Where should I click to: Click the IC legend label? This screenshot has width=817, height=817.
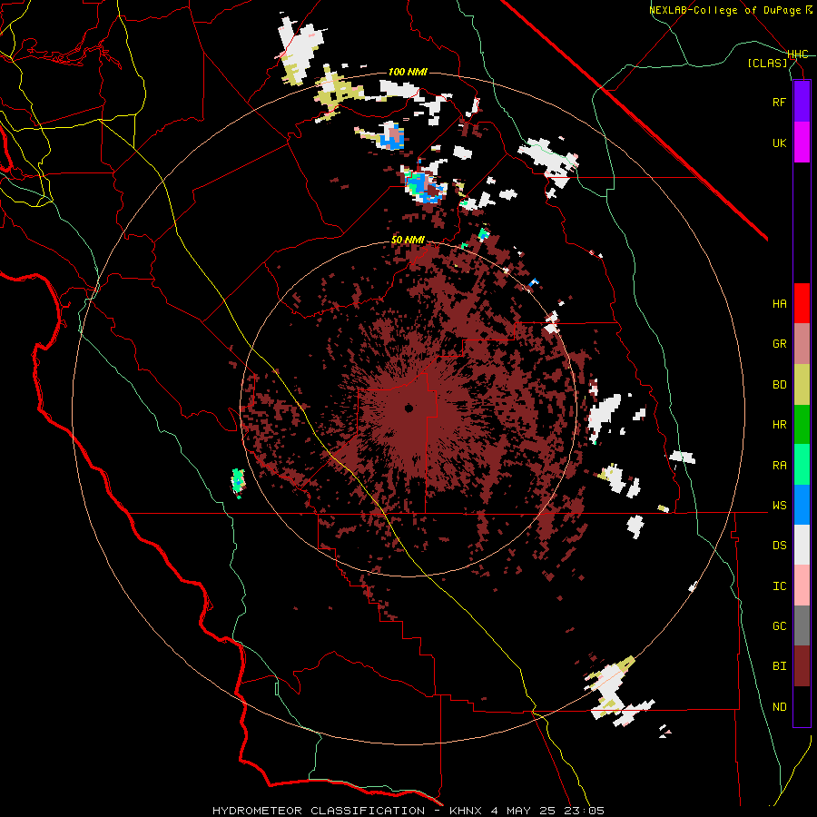tap(779, 586)
